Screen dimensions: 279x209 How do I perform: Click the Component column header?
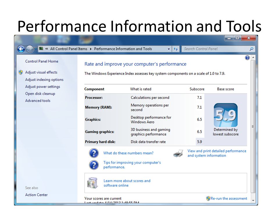click(x=94, y=89)
